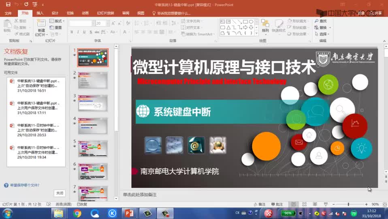Open the Select (选择) dropdown

click(x=322, y=34)
